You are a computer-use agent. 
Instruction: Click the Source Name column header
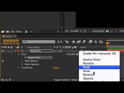(x=33, y=47)
